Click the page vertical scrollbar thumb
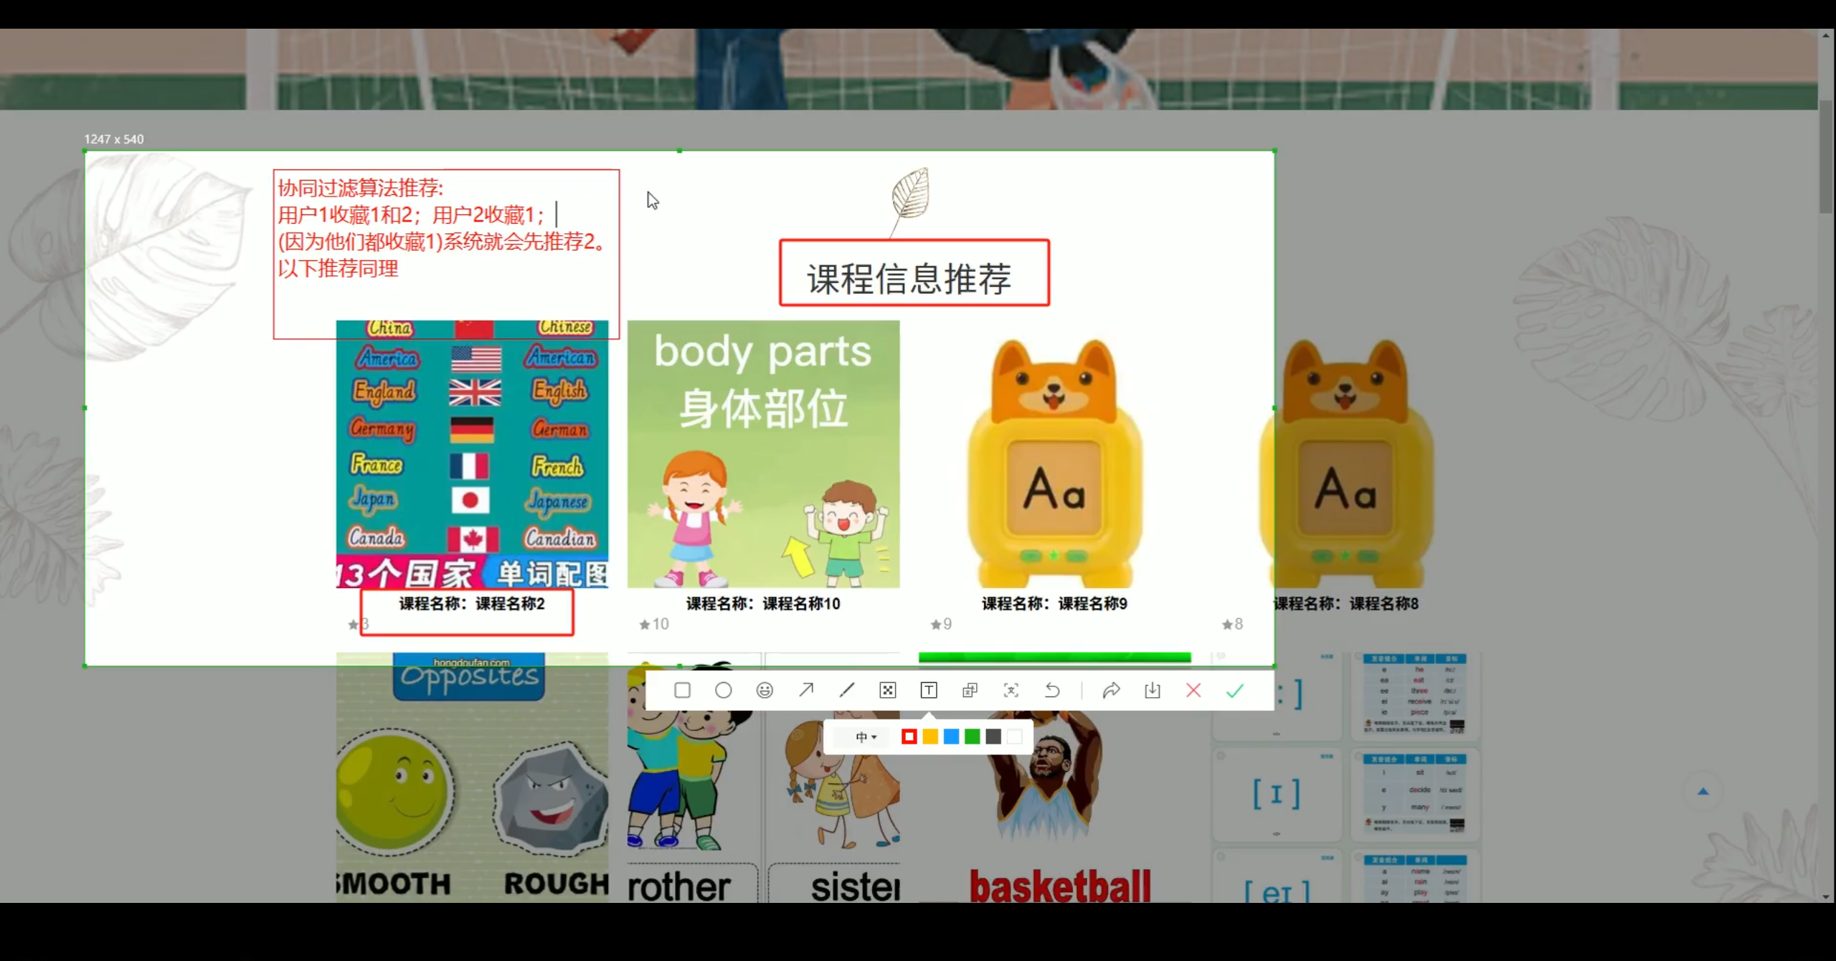1836x961 pixels. [1826, 156]
